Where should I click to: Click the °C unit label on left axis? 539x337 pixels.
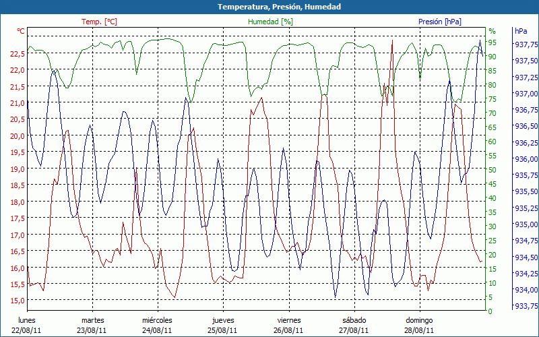[21, 31]
